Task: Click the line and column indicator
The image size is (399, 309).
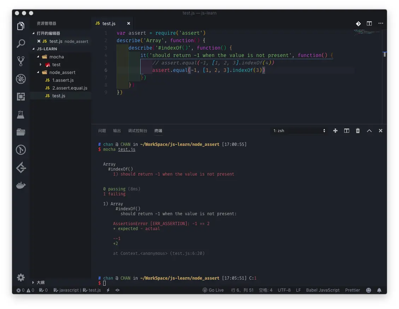Action: (x=242, y=290)
